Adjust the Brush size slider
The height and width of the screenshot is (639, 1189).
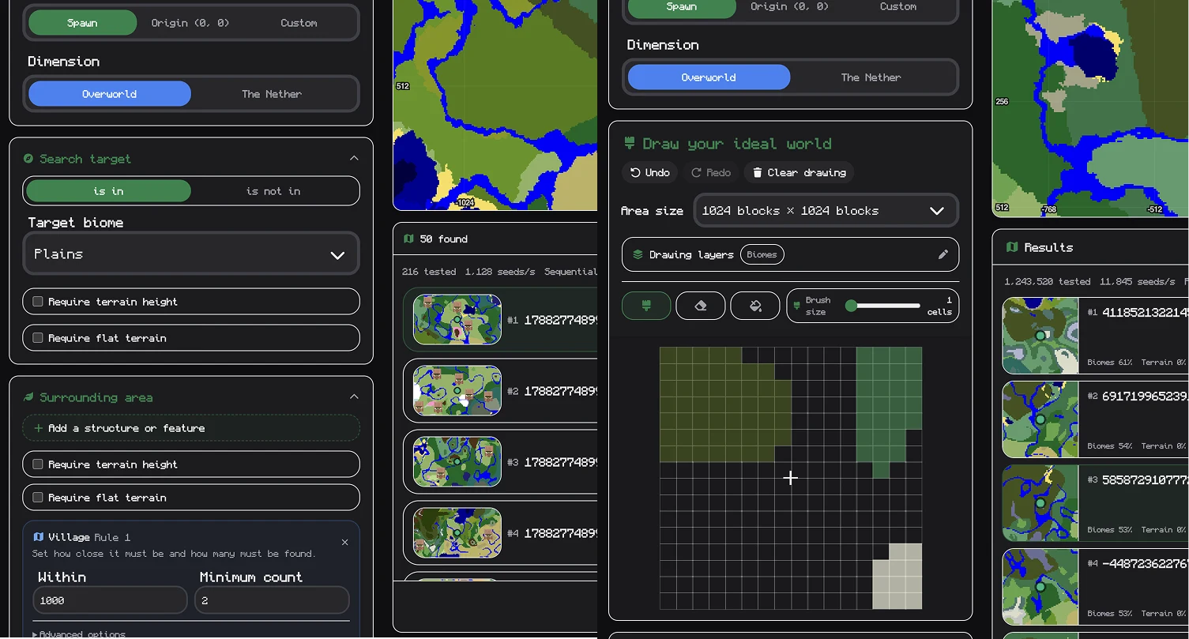(x=882, y=306)
